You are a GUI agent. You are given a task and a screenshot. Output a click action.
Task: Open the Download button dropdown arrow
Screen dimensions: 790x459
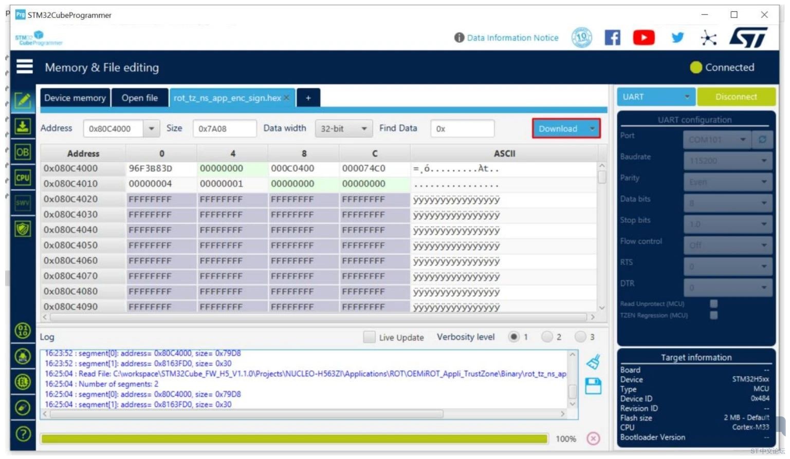click(592, 129)
